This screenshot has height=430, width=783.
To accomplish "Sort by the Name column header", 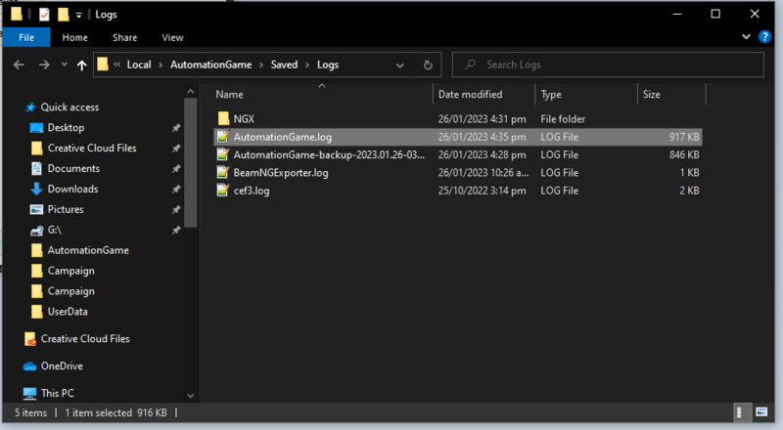I will (322, 94).
